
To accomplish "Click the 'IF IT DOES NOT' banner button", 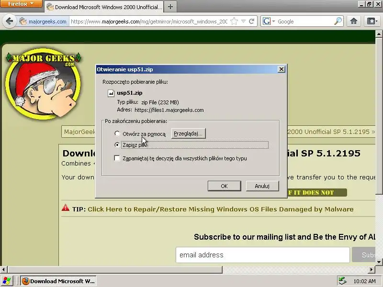I will click(317, 193).
